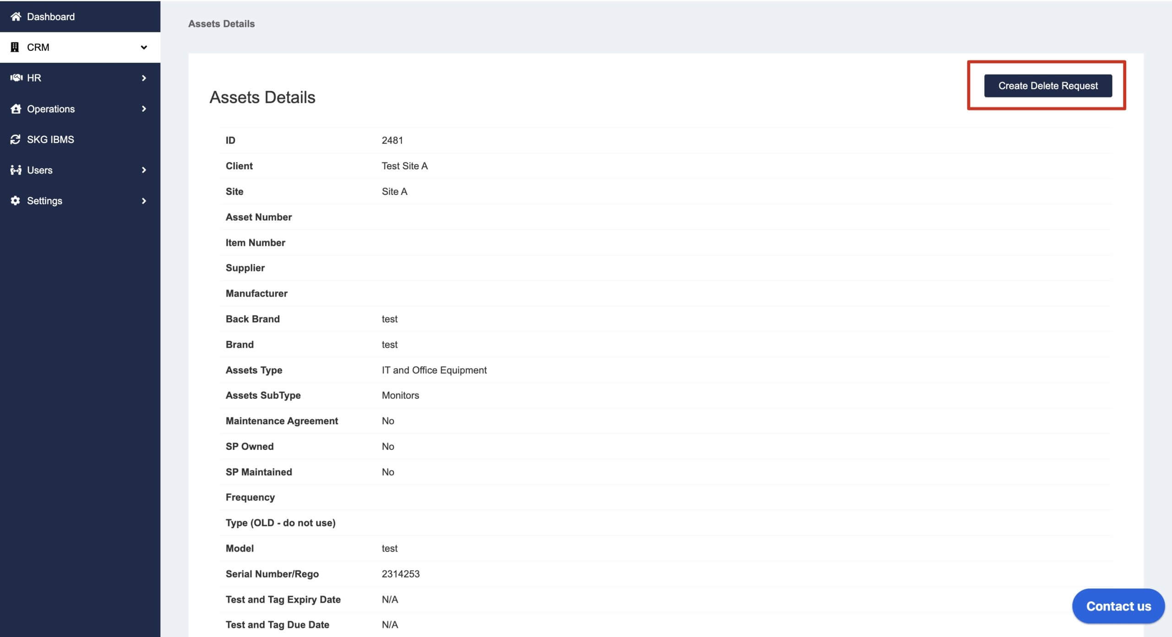Select the Client value Test Site A
Image resolution: width=1172 pixels, height=637 pixels.
(x=405, y=166)
